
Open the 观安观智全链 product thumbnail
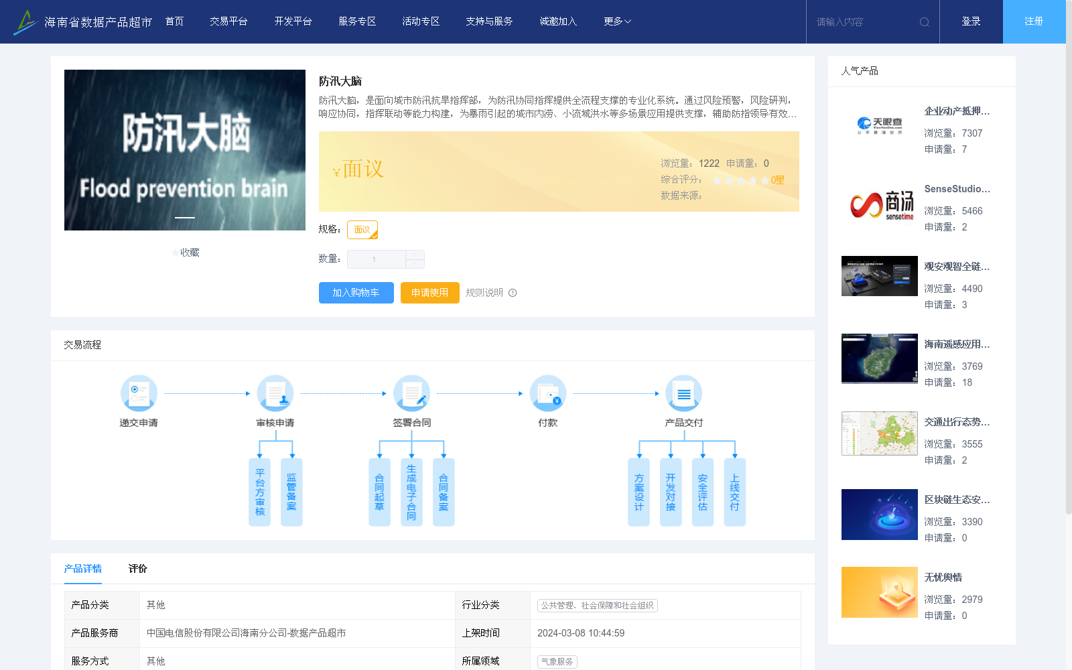tap(880, 276)
